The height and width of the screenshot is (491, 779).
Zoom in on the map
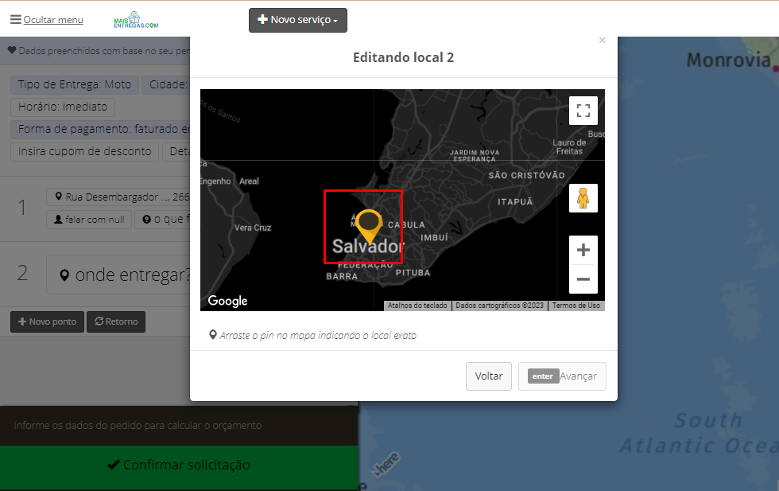583,250
